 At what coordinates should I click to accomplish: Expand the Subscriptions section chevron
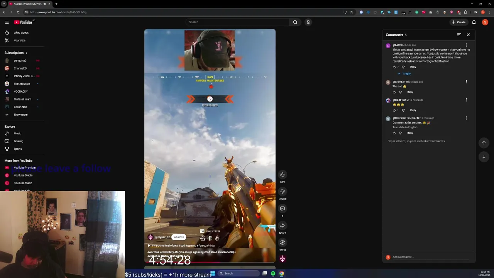coord(27,53)
